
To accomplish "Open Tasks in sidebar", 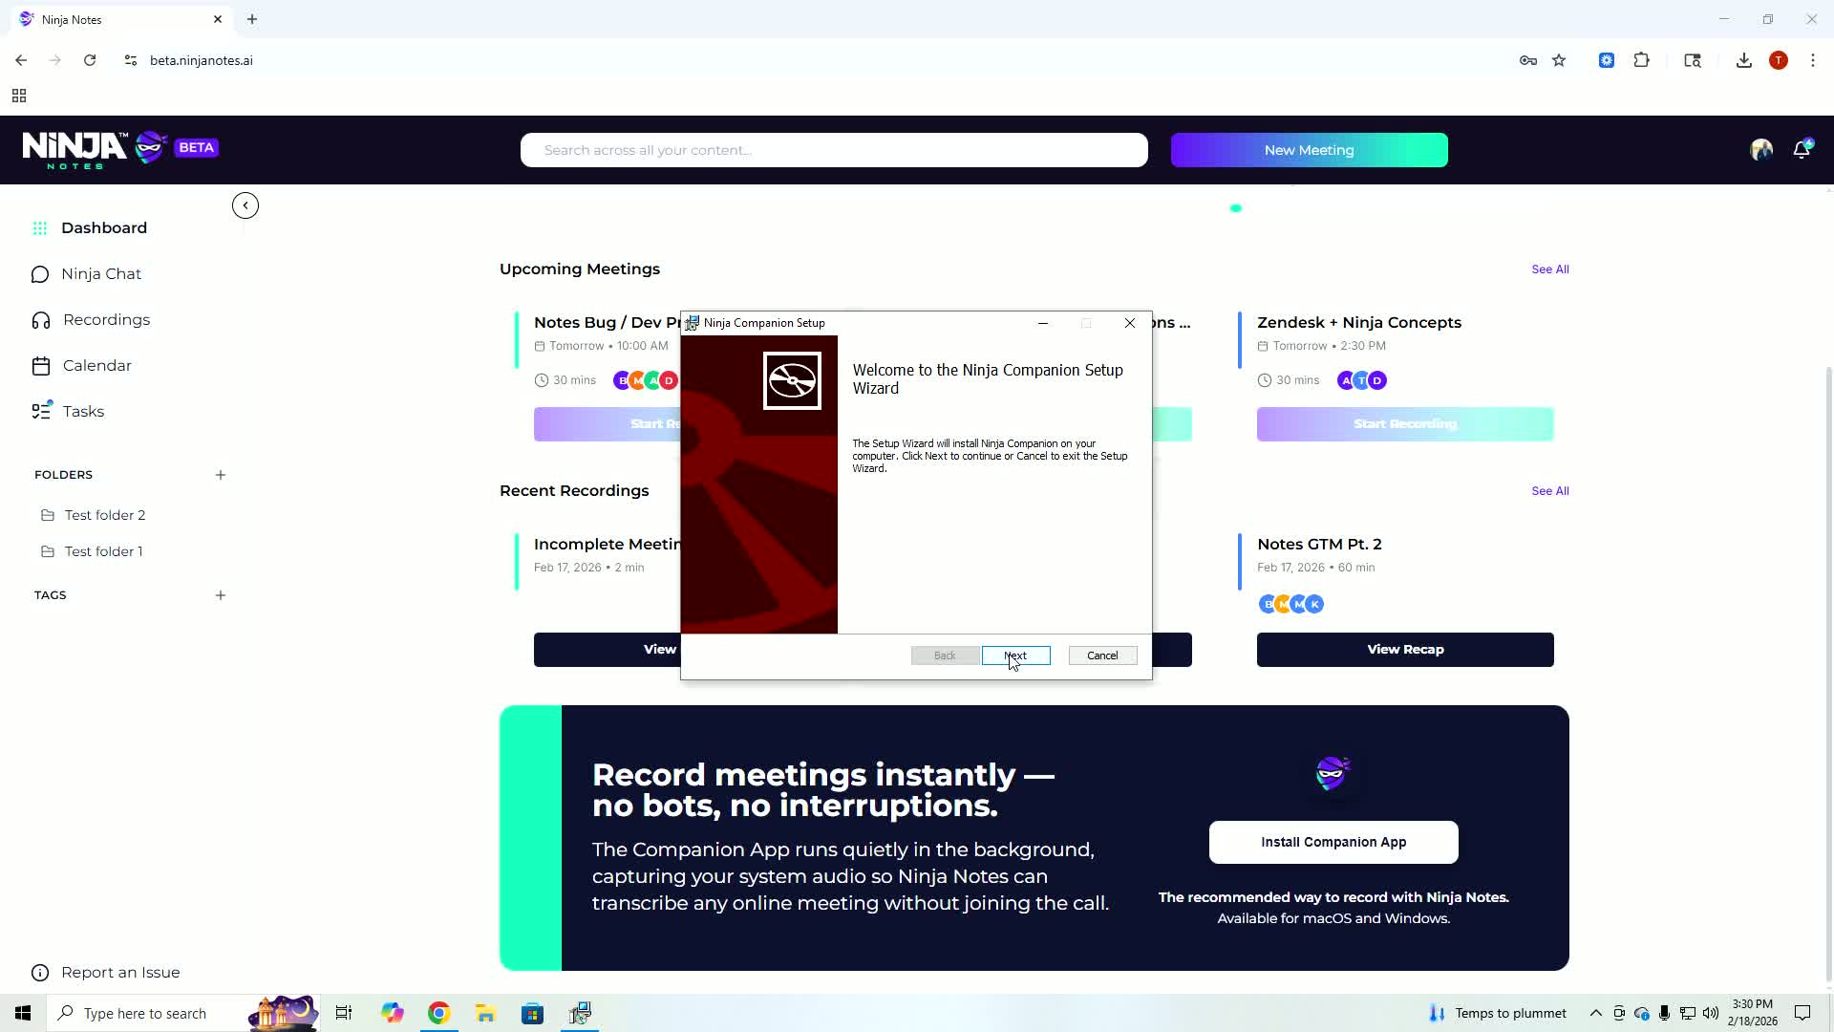I will tap(83, 412).
